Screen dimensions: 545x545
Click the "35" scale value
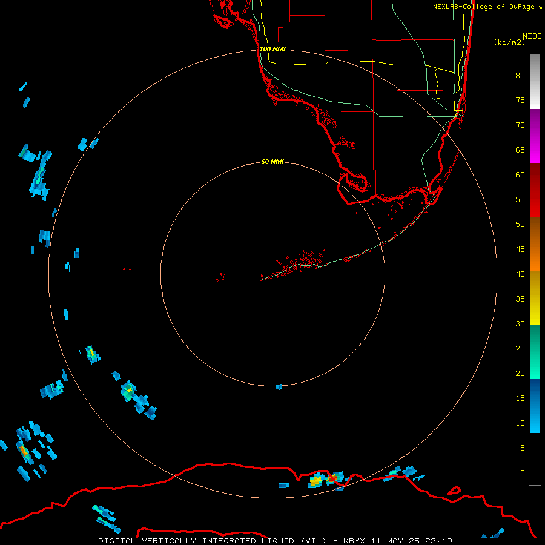pos(520,299)
